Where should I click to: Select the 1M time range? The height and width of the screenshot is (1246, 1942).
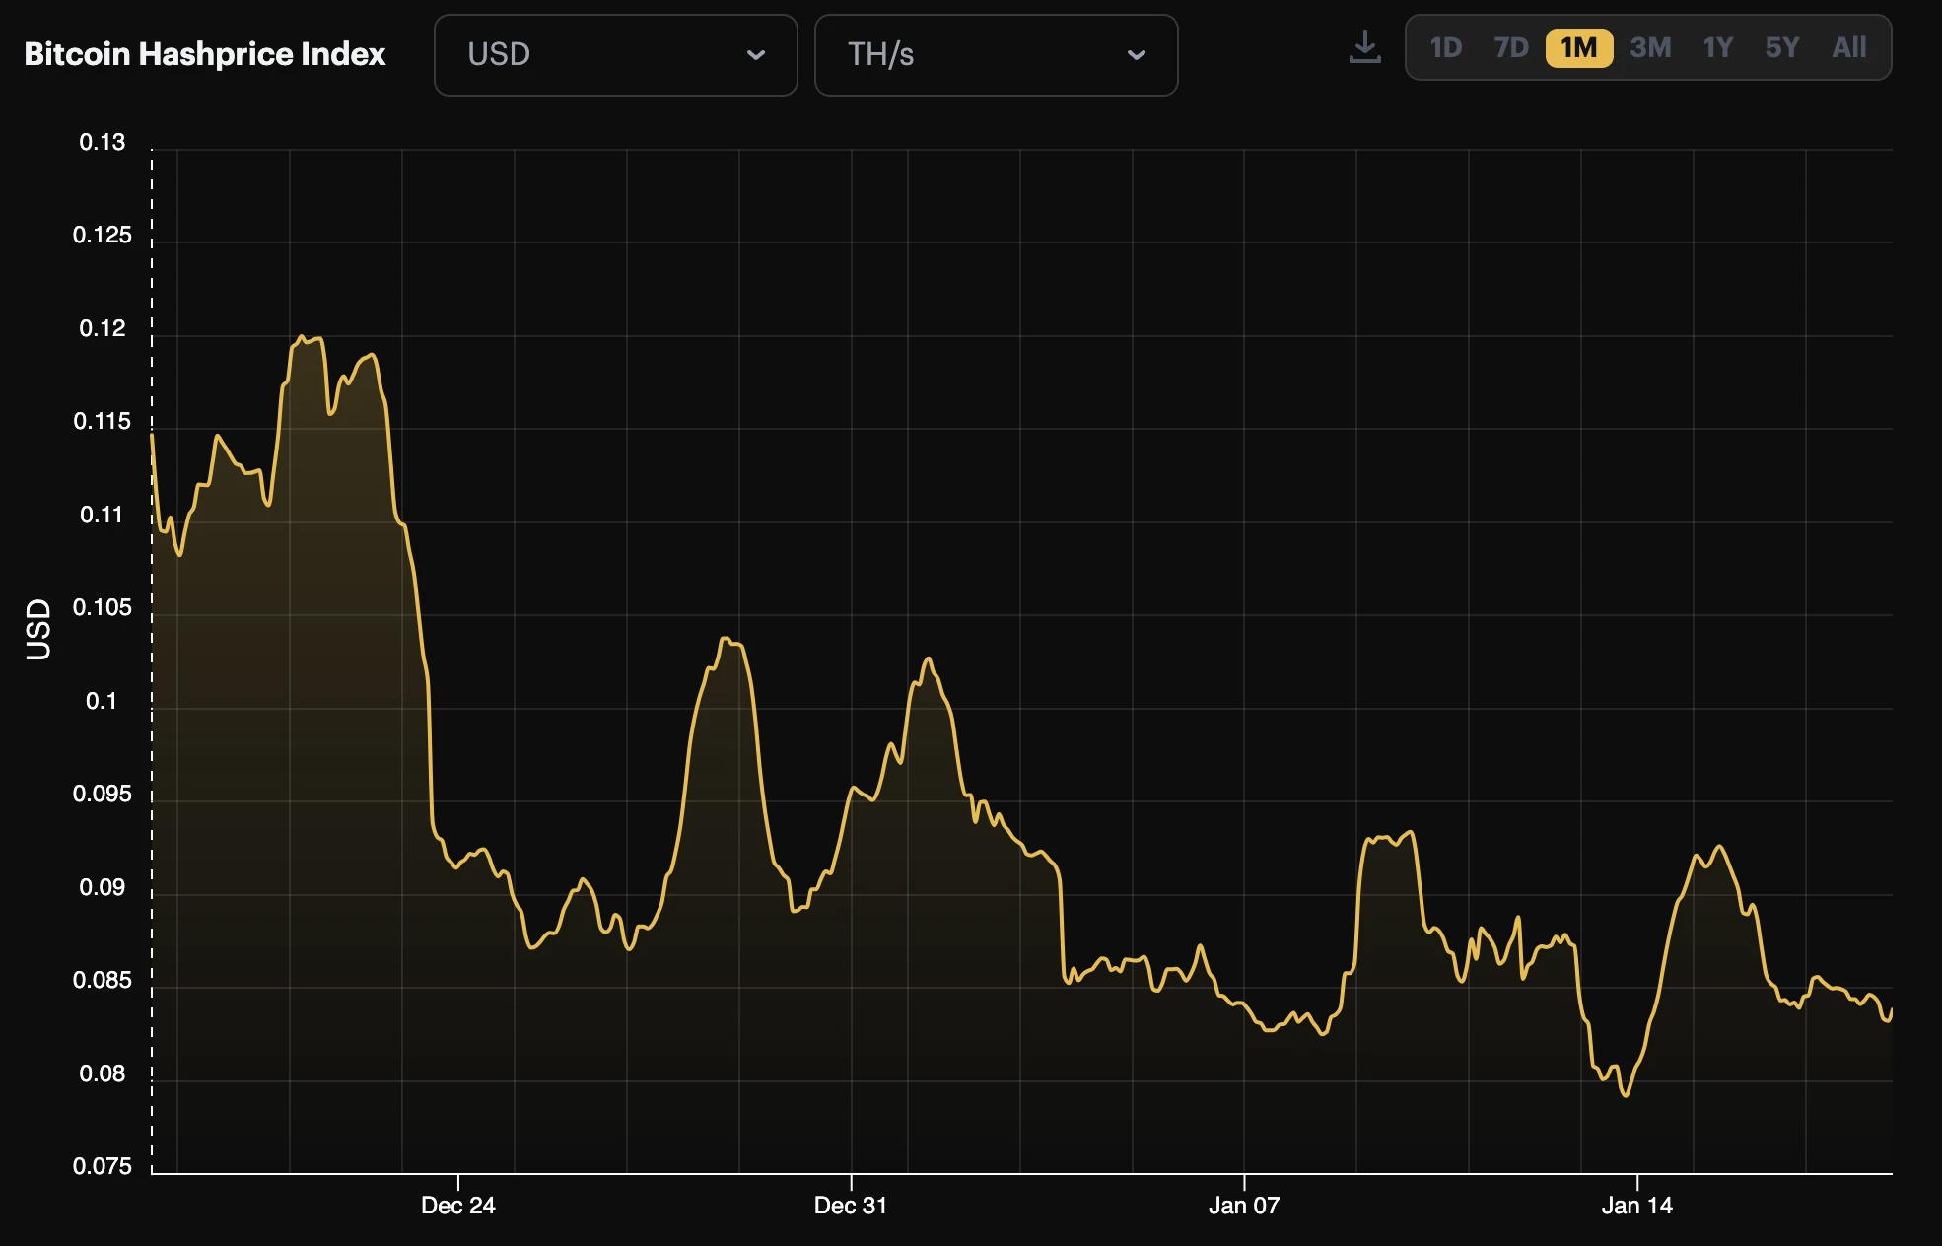[x=1578, y=47]
